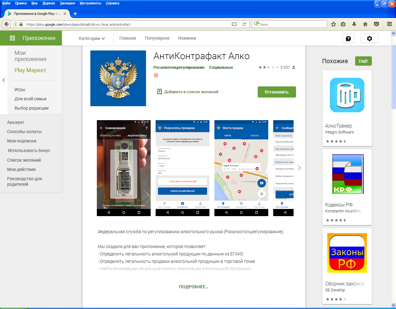Click the page vertical scrollbar thumb
This screenshot has width=396, height=309.
[393, 77]
